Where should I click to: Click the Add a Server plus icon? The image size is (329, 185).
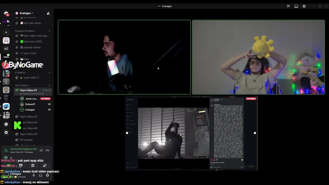coord(6,124)
